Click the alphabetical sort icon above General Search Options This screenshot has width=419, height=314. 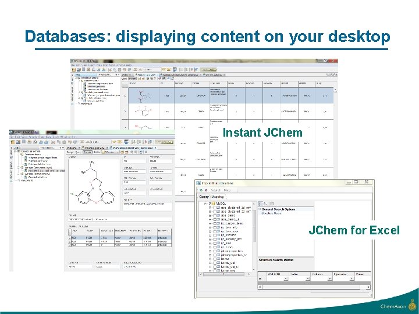pyautogui.click(x=265, y=204)
